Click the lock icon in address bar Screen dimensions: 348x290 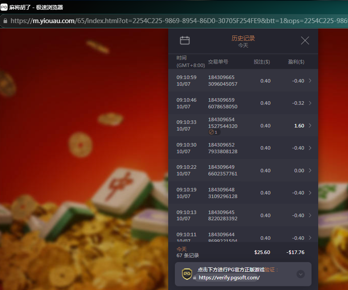tap(5, 21)
